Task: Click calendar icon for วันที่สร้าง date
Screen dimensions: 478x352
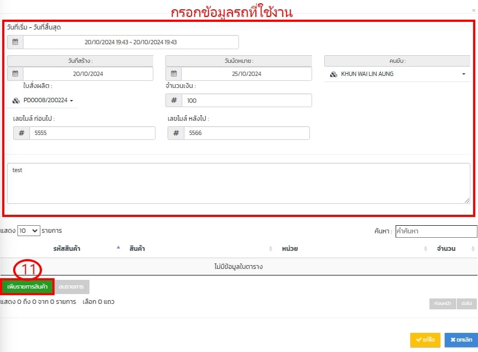Action: 15,74
